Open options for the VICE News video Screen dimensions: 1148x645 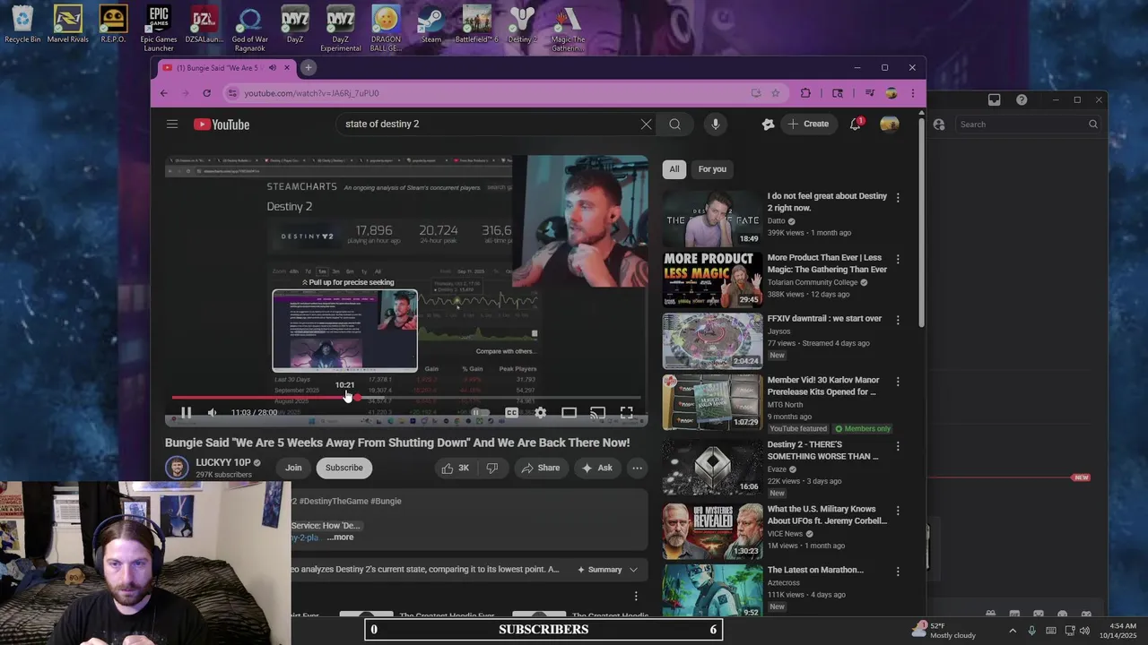tap(898, 511)
